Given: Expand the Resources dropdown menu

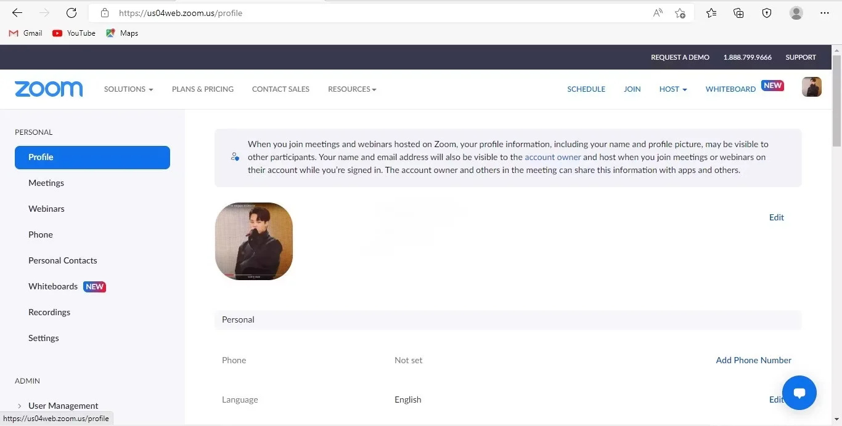Looking at the screenshot, I should [x=352, y=89].
